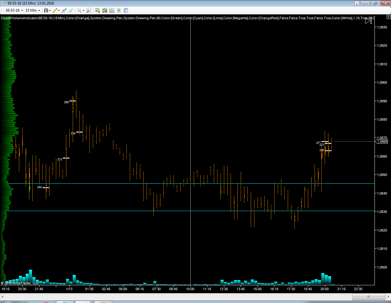Click the scroll-to-latest arrow on chart
The image size is (391, 303).
369,21
